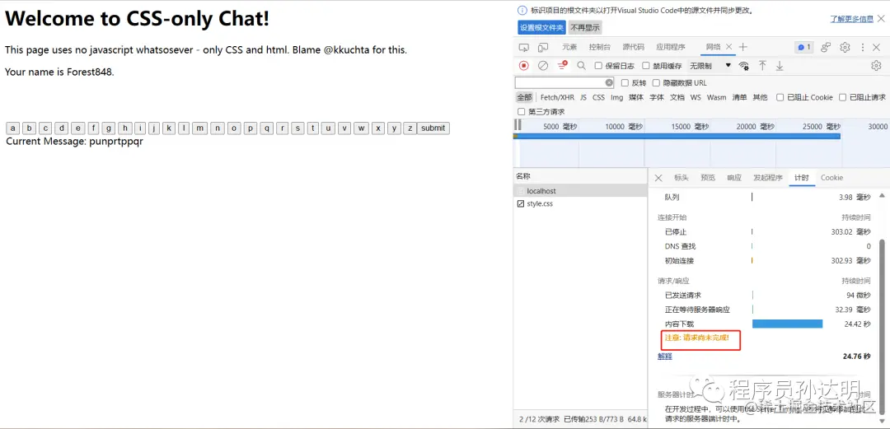The image size is (890, 429).
Task: Switch to the 应用程序 tab
Action: click(x=670, y=47)
